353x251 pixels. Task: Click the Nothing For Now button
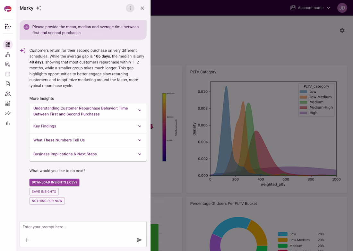click(x=47, y=201)
